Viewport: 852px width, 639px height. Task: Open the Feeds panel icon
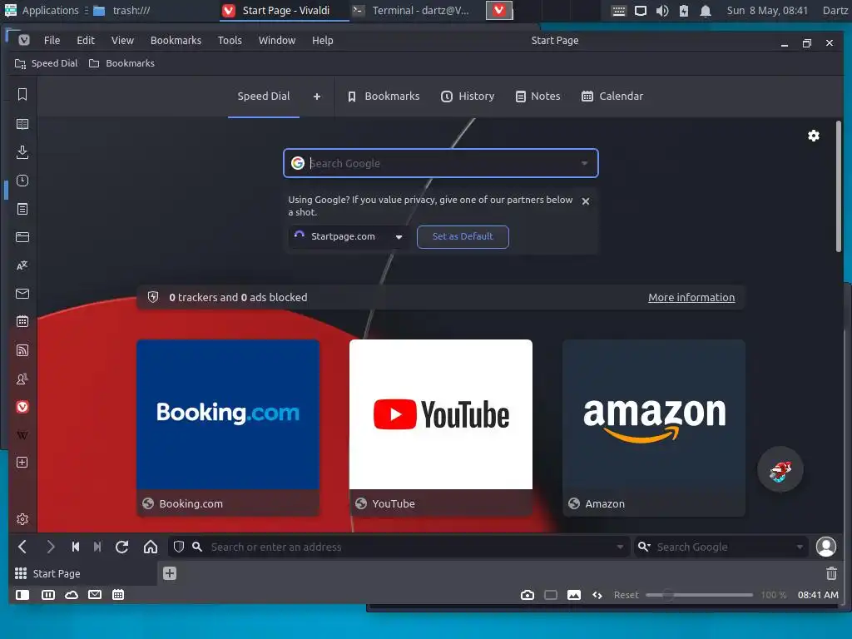(22, 350)
